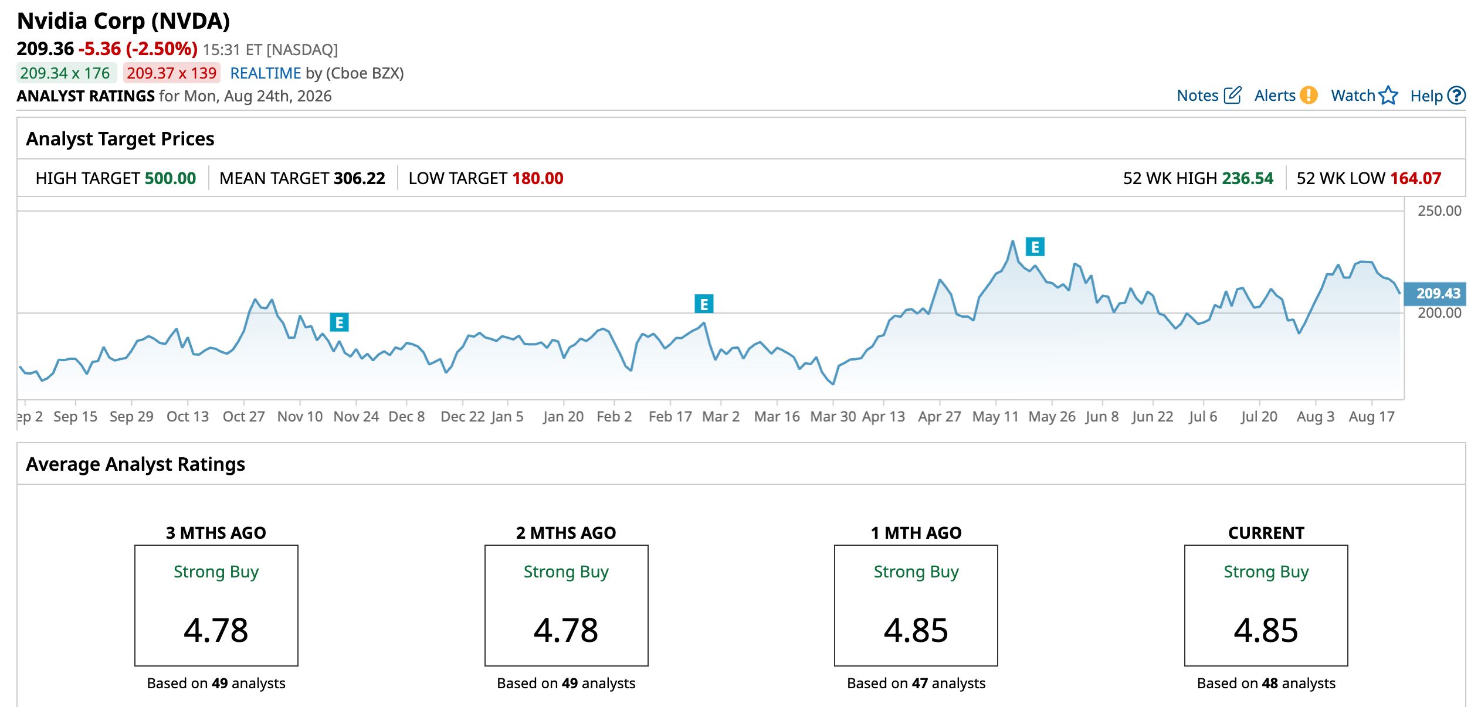Click the Help question mark icon
This screenshot has width=1471, height=707.
coord(1456,95)
